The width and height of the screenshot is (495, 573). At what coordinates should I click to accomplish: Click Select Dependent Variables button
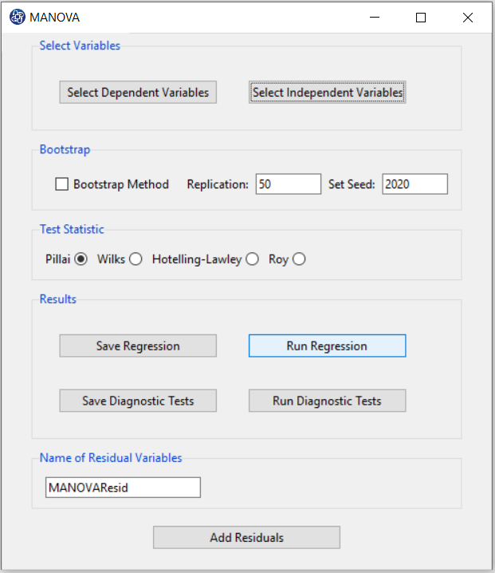click(x=138, y=92)
